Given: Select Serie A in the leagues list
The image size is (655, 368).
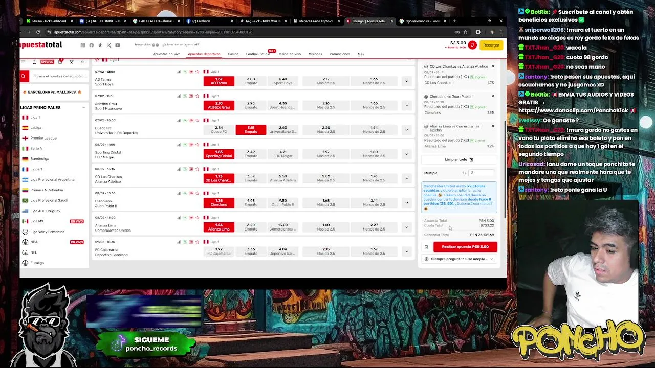Looking at the screenshot, I should pos(36,148).
